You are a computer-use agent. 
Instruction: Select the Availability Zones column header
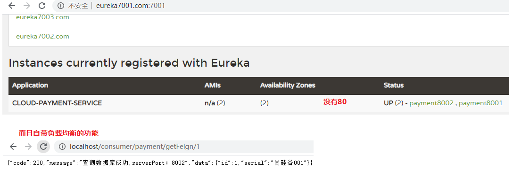pyautogui.click(x=288, y=85)
